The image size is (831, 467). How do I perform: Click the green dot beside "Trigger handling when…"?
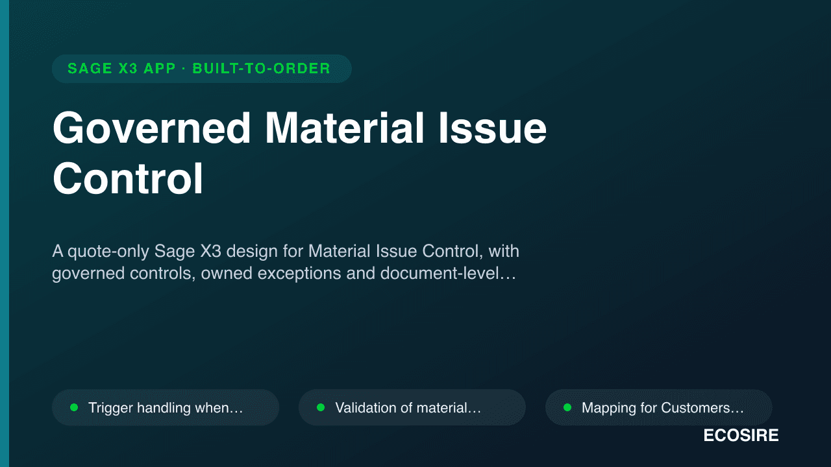[x=74, y=407]
